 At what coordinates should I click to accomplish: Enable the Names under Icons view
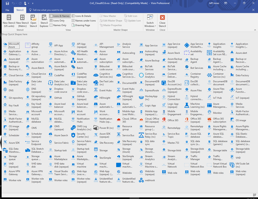[x=84, y=21]
